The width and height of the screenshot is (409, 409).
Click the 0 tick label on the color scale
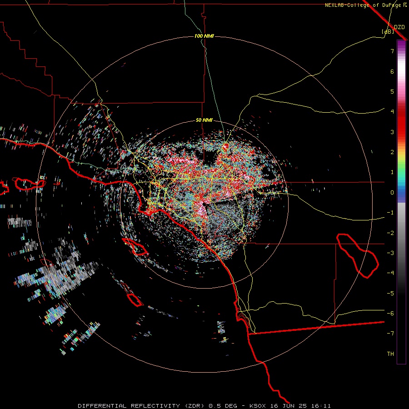[x=392, y=193]
